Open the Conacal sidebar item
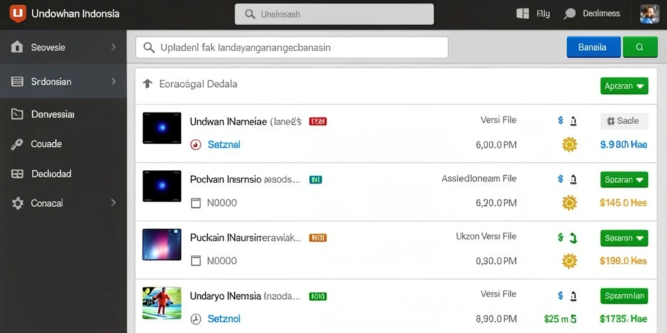Viewport: 667px width, 333px height. point(63,203)
